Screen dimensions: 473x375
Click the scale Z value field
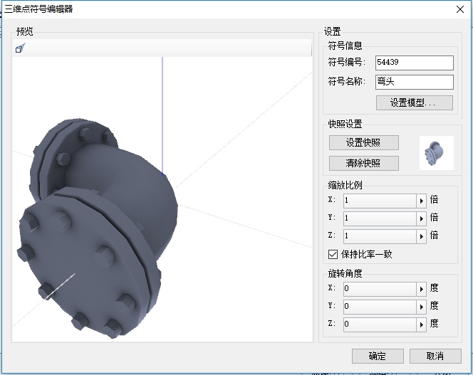[x=380, y=236]
